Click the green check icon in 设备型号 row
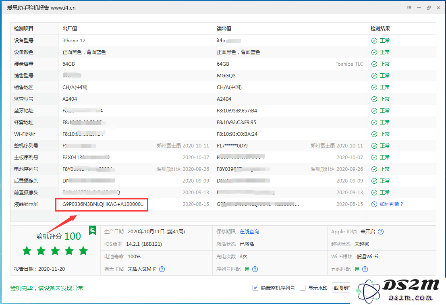This screenshot has width=446, height=305. click(374, 41)
